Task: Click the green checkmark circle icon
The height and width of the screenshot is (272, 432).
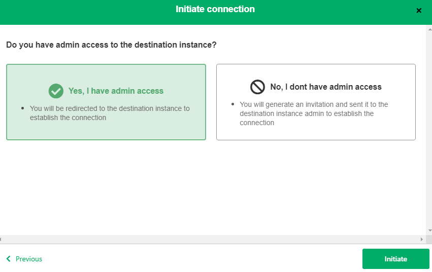Action: (x=56, y=91)
